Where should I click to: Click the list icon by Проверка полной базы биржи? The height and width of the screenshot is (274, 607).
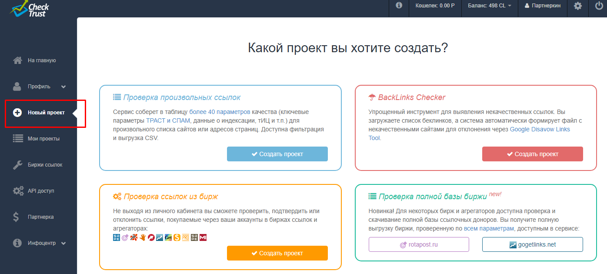(373, 197)
